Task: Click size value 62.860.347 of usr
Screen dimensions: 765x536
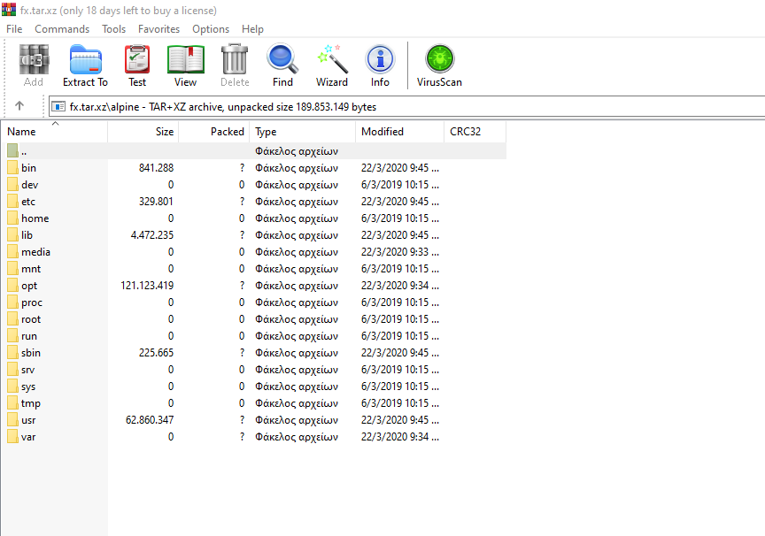Action: pos(150,420)
